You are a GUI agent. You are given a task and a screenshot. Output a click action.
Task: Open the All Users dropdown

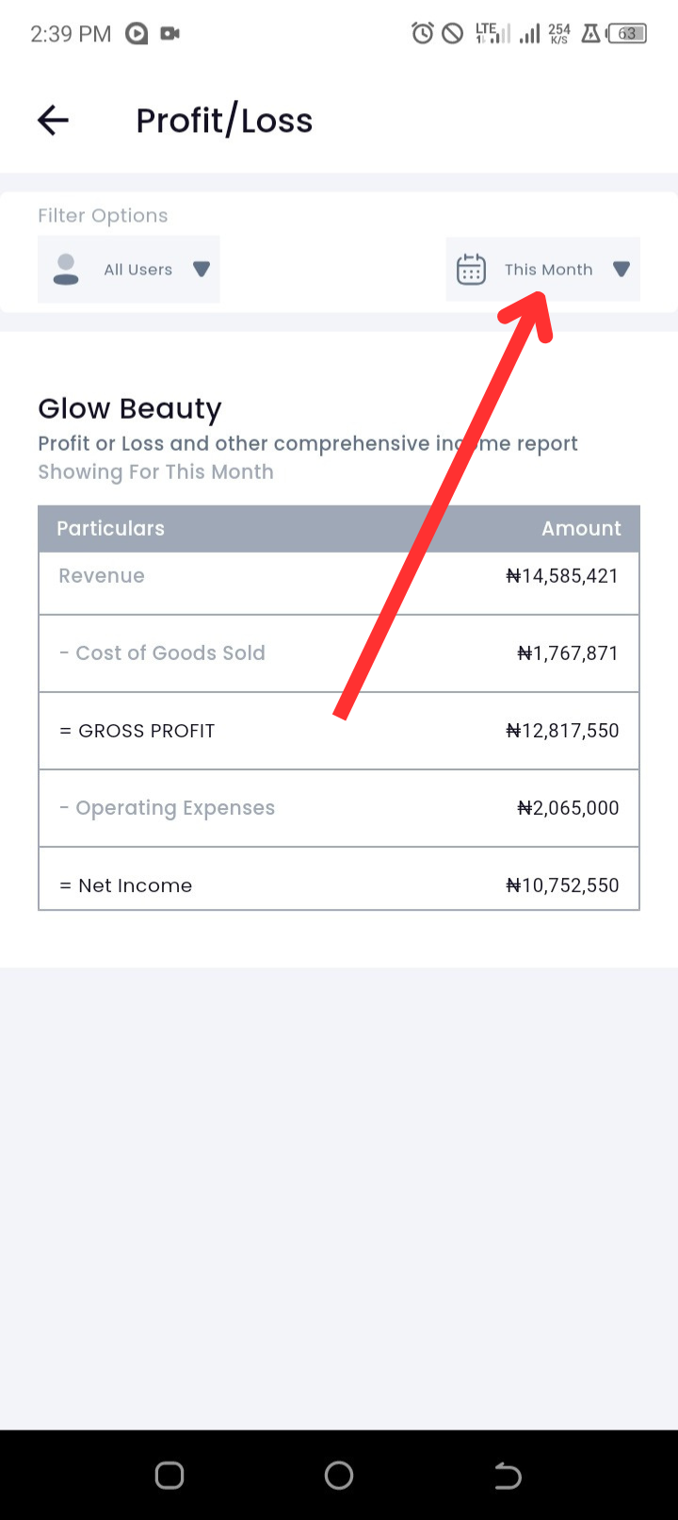(129, 269)
